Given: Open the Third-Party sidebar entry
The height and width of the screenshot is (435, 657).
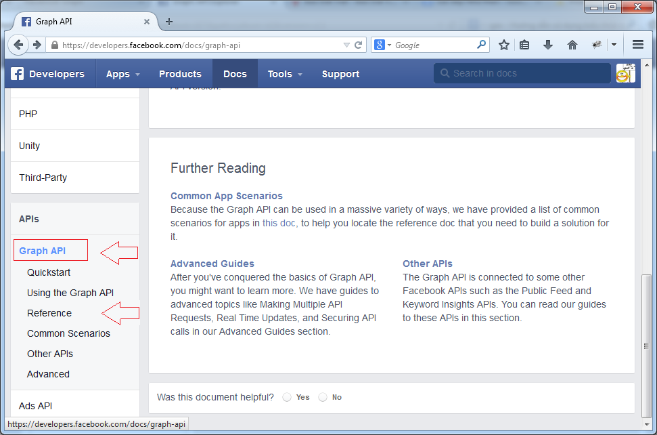Looking at the screenshot, I should point(75,178).
